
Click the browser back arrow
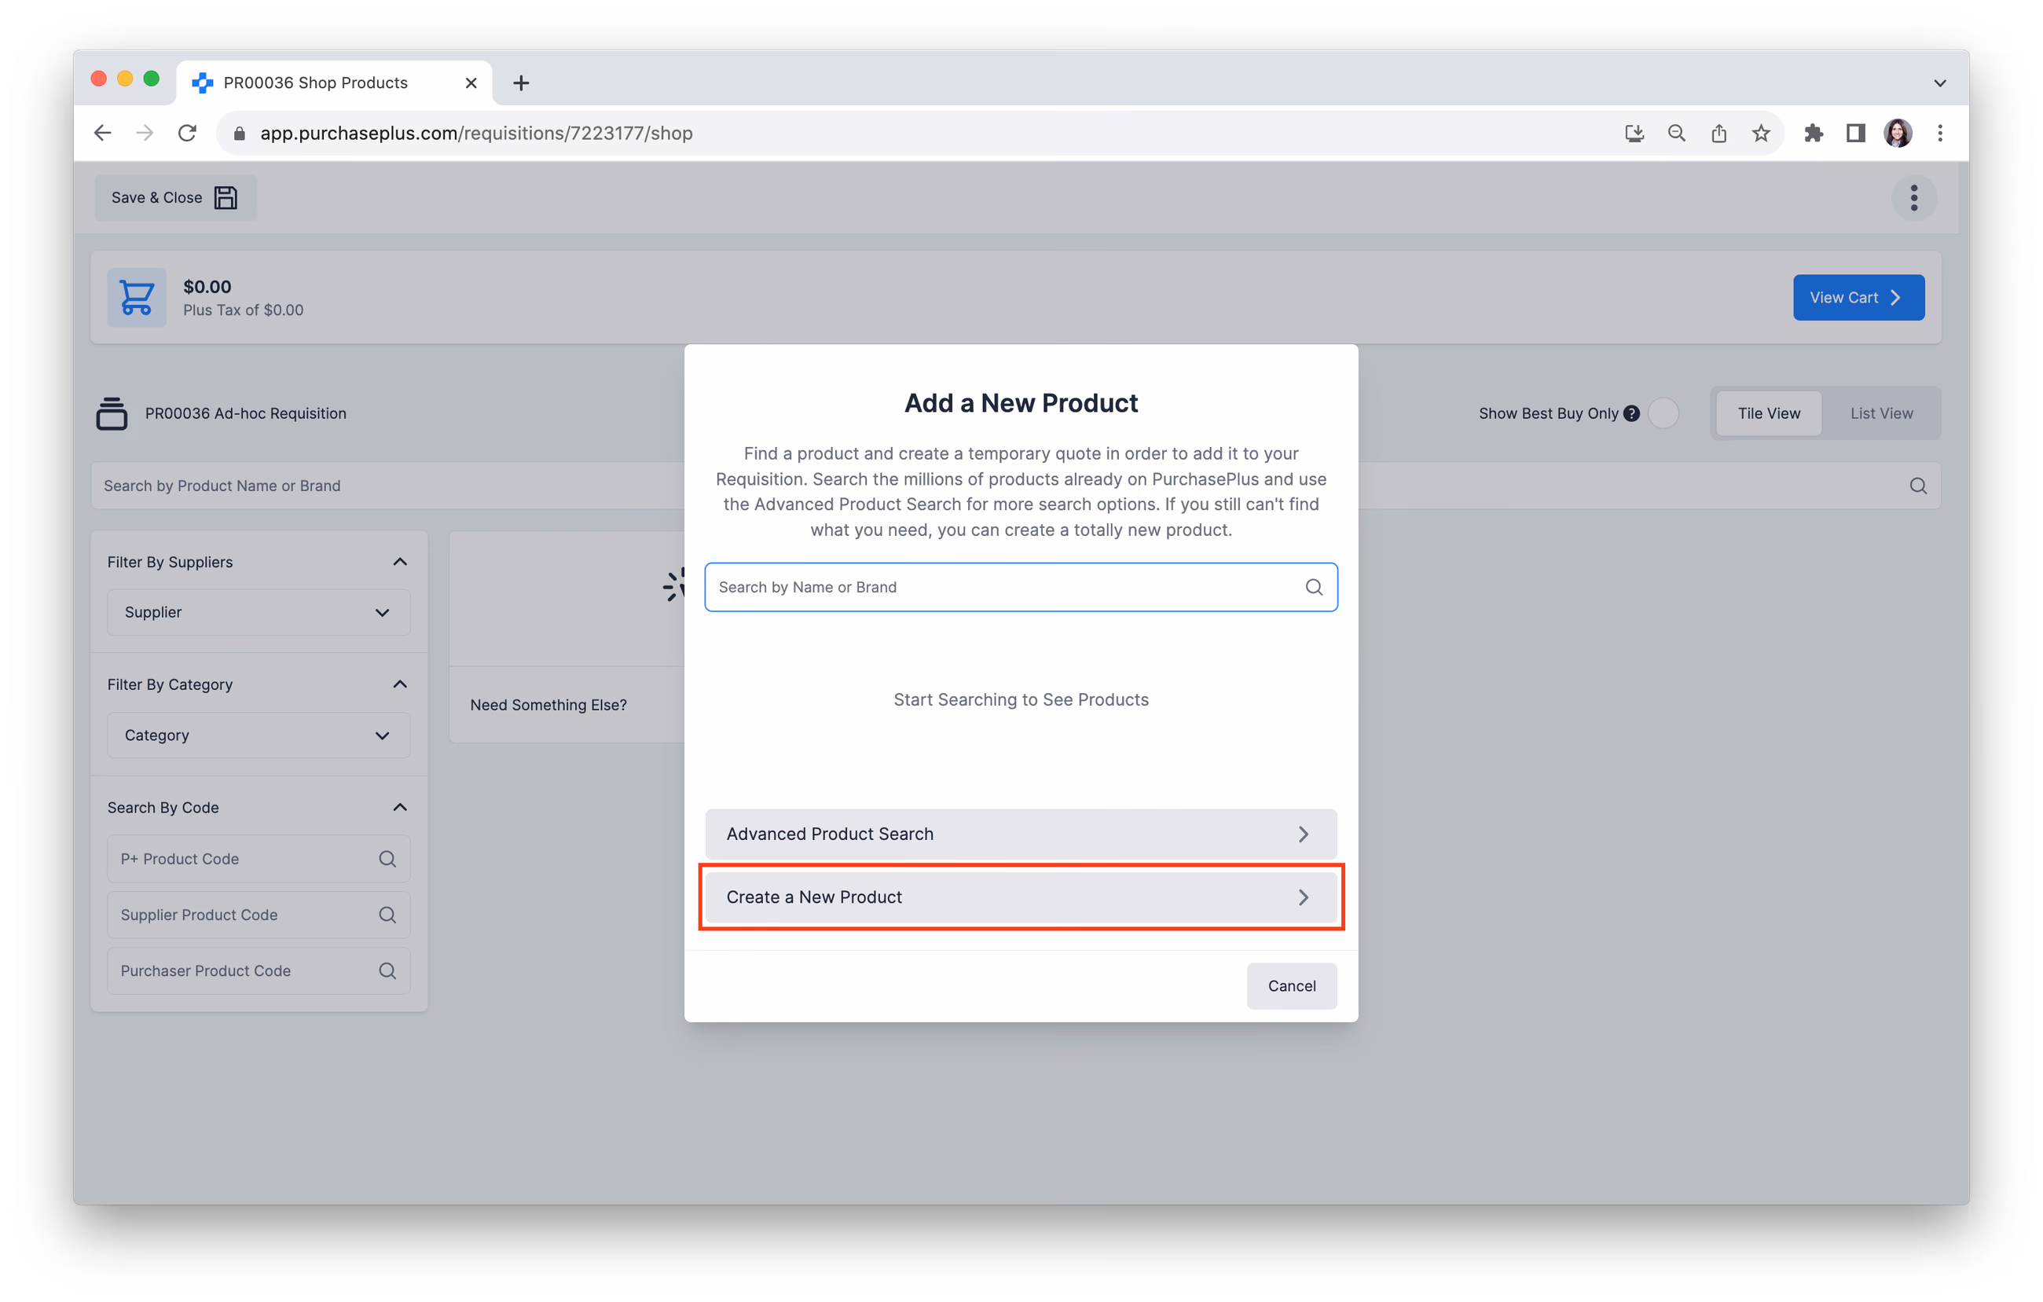103,133
